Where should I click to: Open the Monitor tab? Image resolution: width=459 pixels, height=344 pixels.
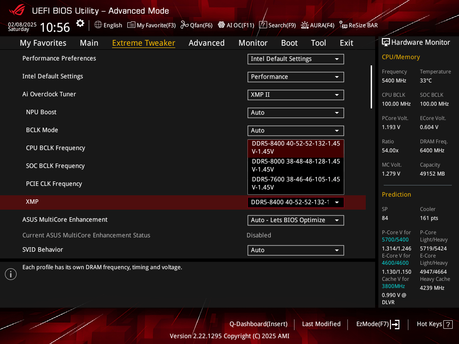(253, 43)
